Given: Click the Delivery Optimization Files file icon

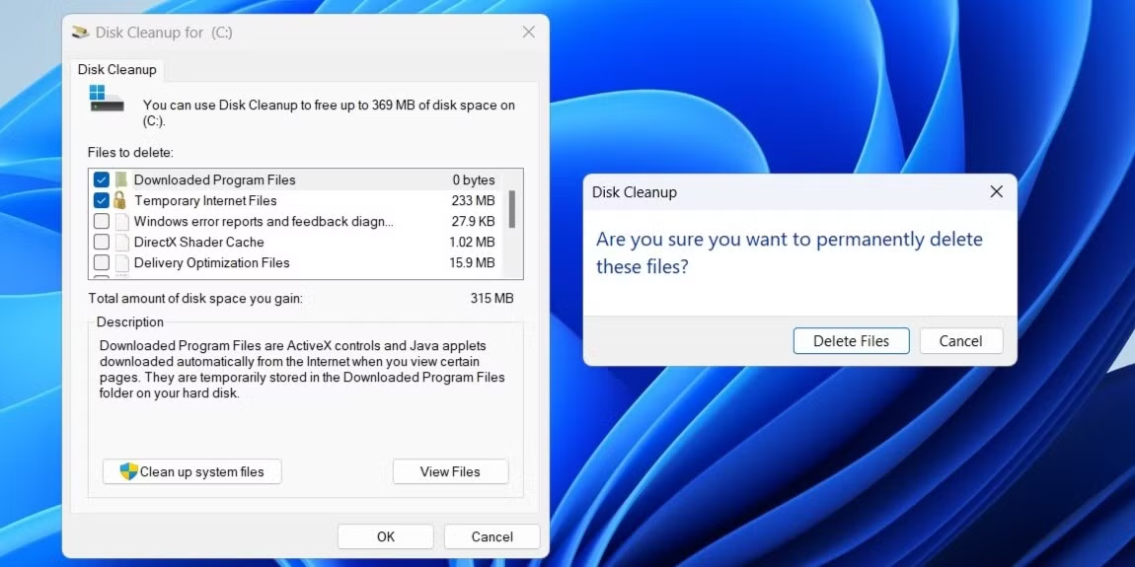Looking at the screenshot, I should 120,262.
